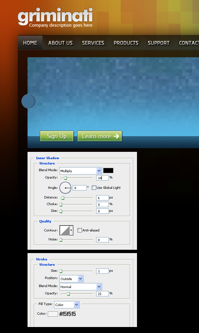199x333 pixels.
Task: Click the green Sign Up button
Action: pyautogui.click(x=57, y=136)
